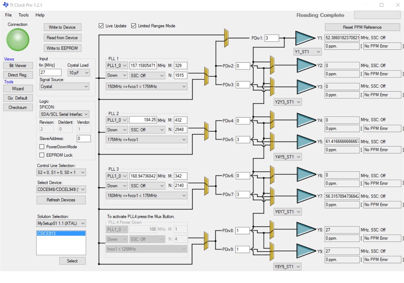The height and width of the screenshot is (283, 404).
Task: Toggle the Y7 output mux
Action: (272, 196)
